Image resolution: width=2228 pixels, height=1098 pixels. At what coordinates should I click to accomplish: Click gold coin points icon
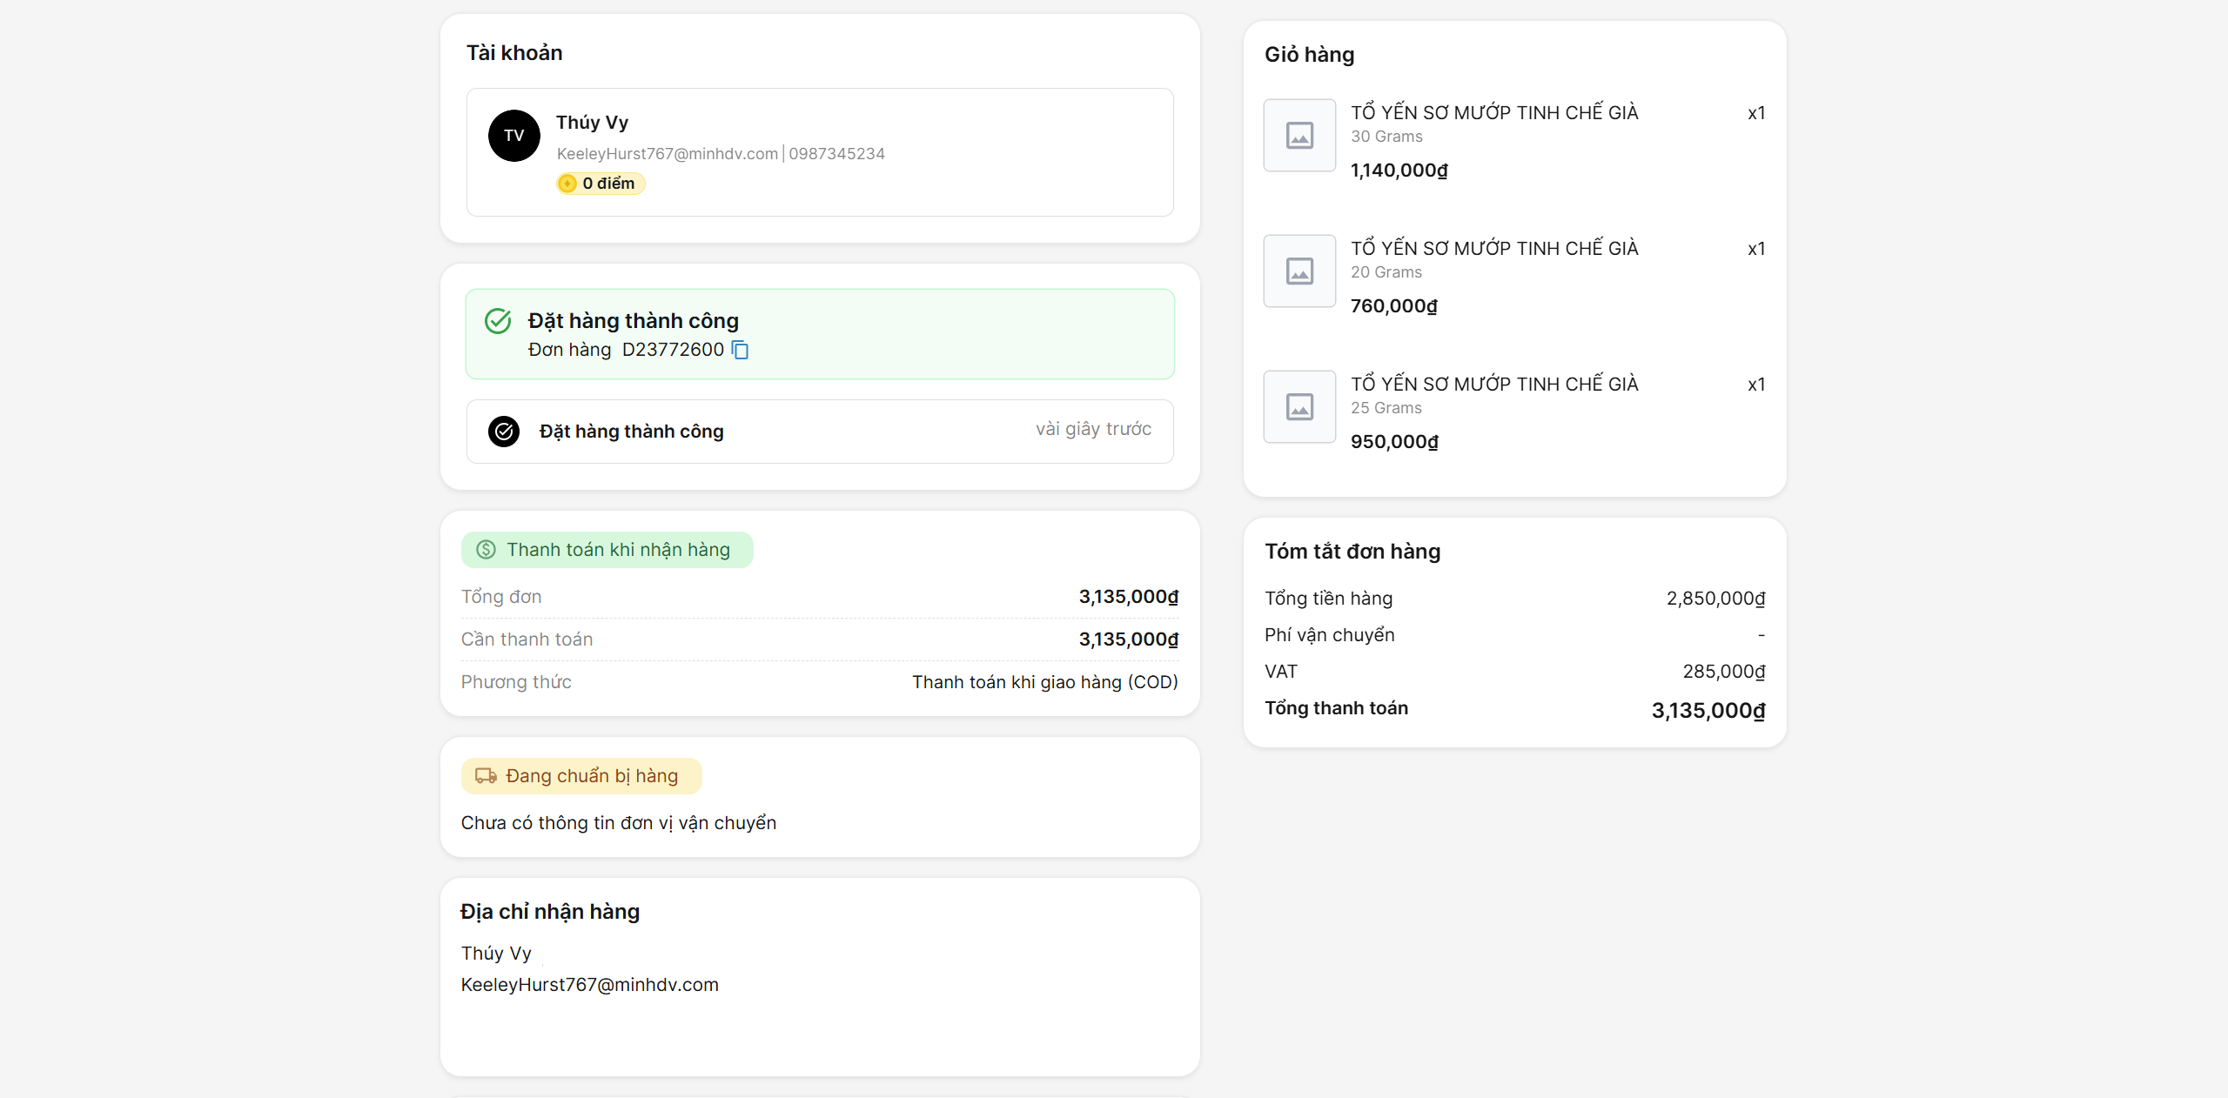pos(567,184)
